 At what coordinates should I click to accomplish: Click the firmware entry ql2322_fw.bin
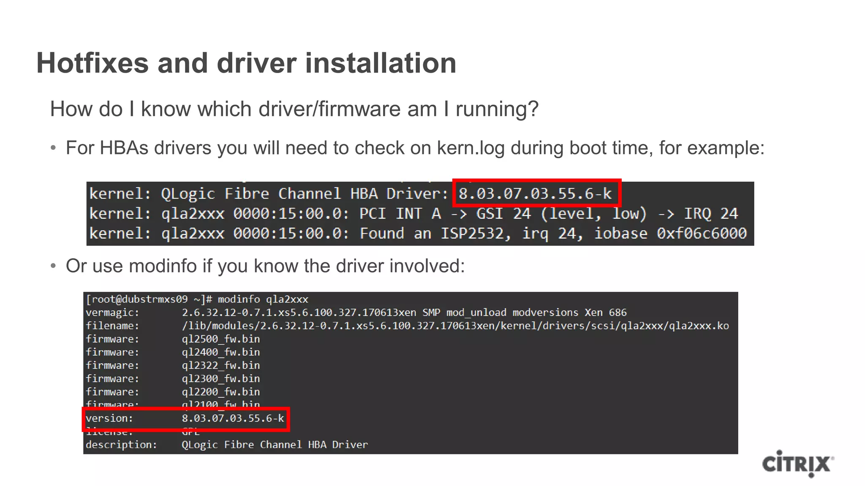tap(221, 365)
